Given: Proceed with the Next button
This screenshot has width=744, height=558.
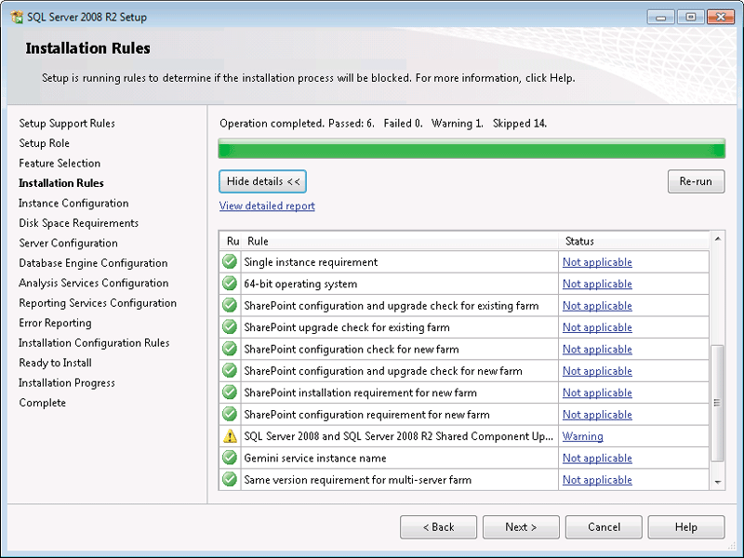Looking at the screenshot, I should click(x=521, y=527).
